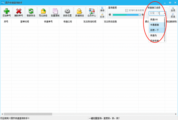Click the 保存 save button

(102, 9)
